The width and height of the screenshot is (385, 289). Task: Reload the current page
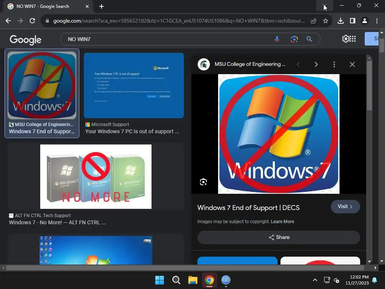[x=32, y=21]
